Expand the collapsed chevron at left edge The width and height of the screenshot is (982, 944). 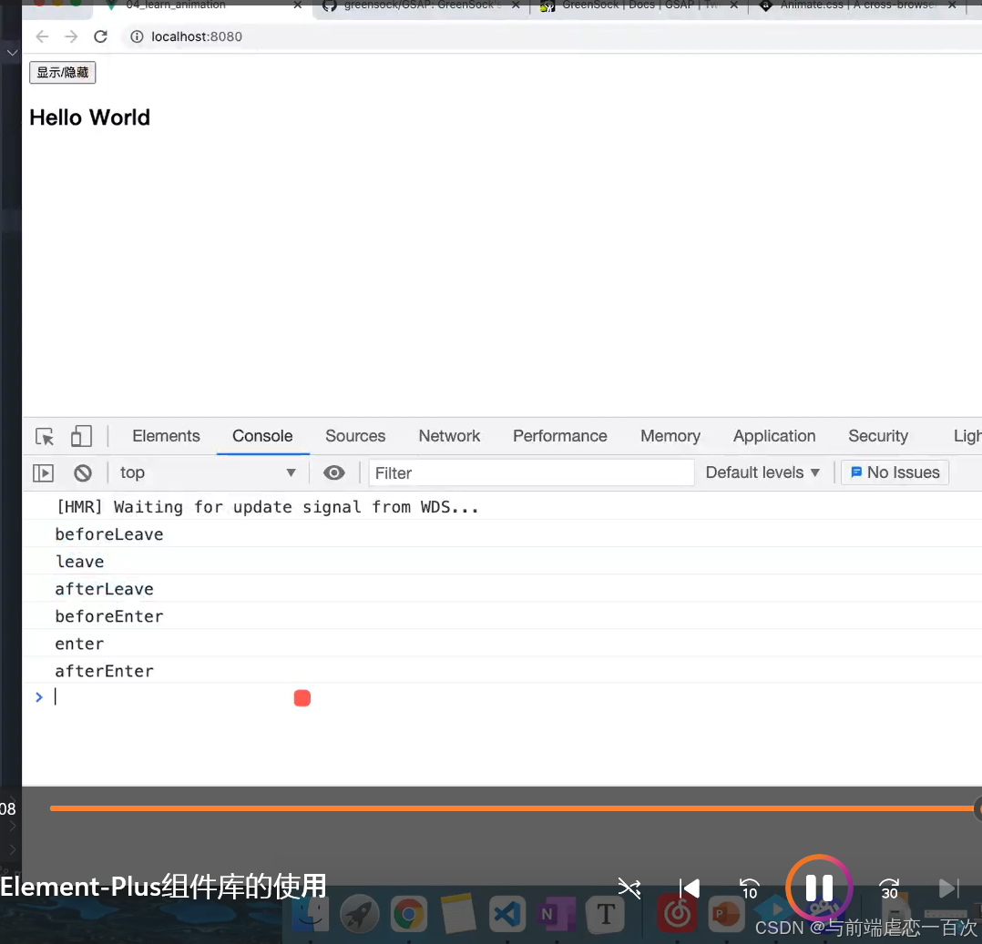(x=12, y=53)
